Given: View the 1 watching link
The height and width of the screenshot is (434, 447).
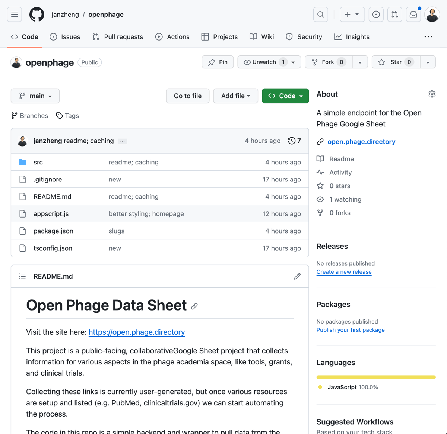Looking at the screenshot, I should (339, 199).
